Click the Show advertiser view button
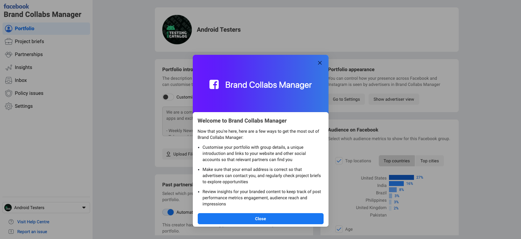 click(394, 99)
